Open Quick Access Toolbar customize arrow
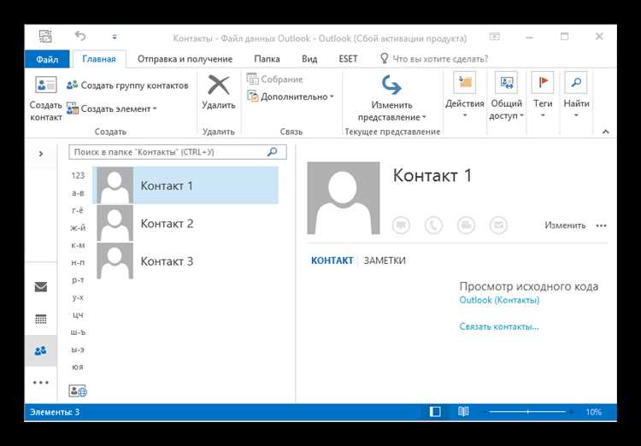The image size is (641, 446). 115,37
